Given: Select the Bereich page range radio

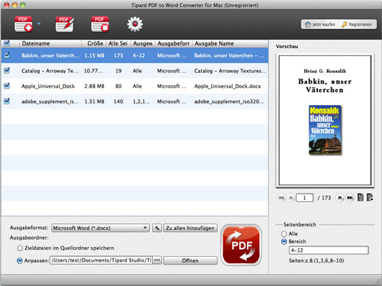Looking at the screenshot, I should tap(284, 241).
